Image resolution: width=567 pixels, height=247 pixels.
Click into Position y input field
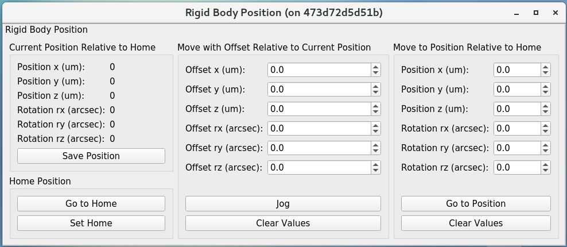pos(516,89)
